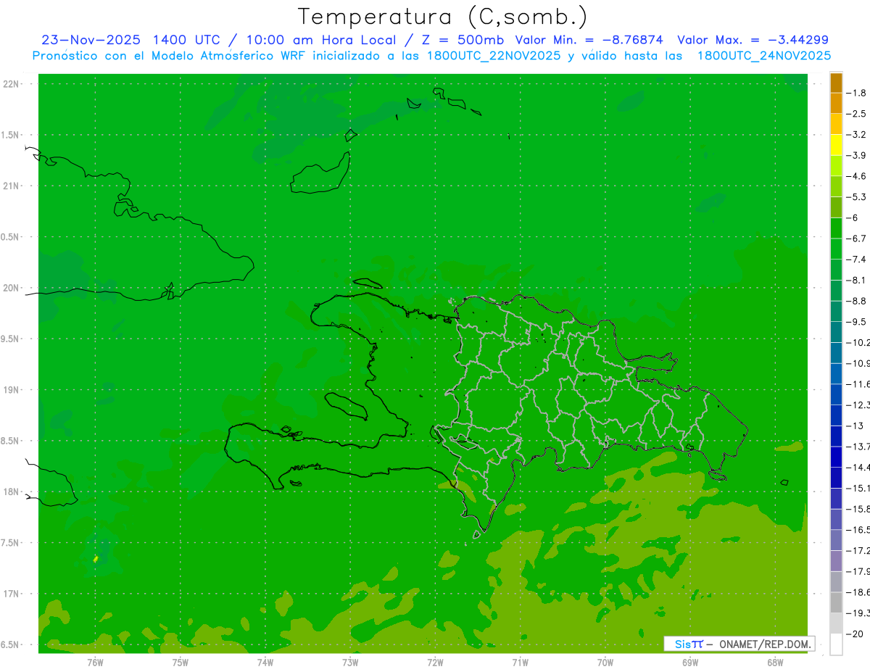The image size is (870, 672).
Task: Click the title "Temperatura (C,somb.)"
Action: tap(443, 17)
